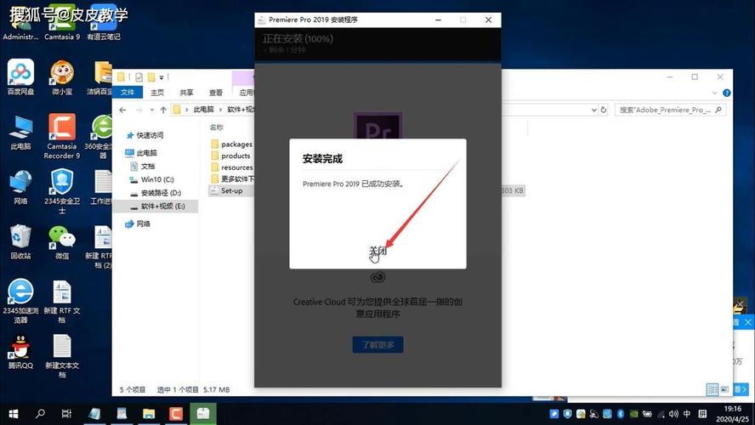Go up one folder level in Explorer
This screenshot has width=755, height=425.
(163, 110)
